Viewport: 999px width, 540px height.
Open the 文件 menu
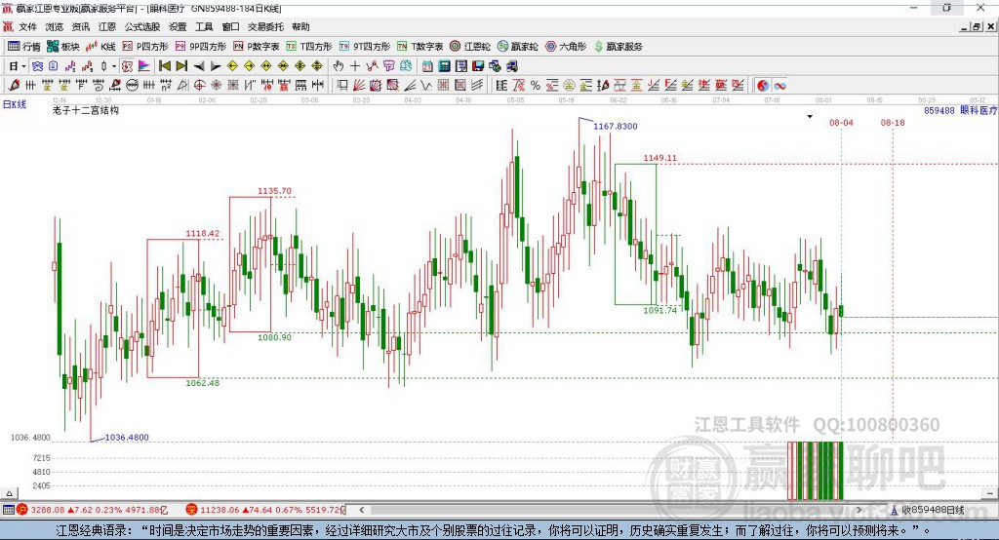point(27,26)
